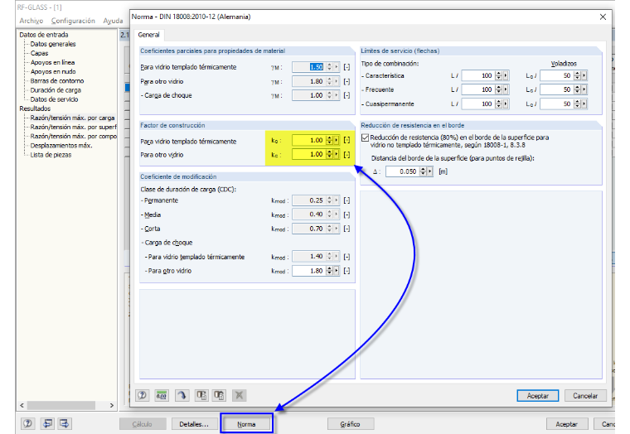Click the Norma button at the bottom

click(246, 424)
